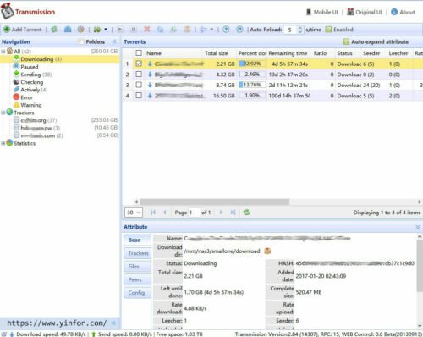This screenshot has width=423, height=337.
Task: Click the horizontal scrollbar under the torrents list
Action: click(215, 202)
